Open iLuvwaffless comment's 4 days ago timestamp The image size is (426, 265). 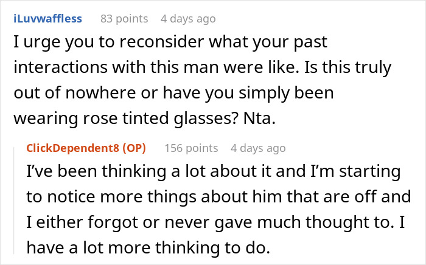tap(187, 19)
